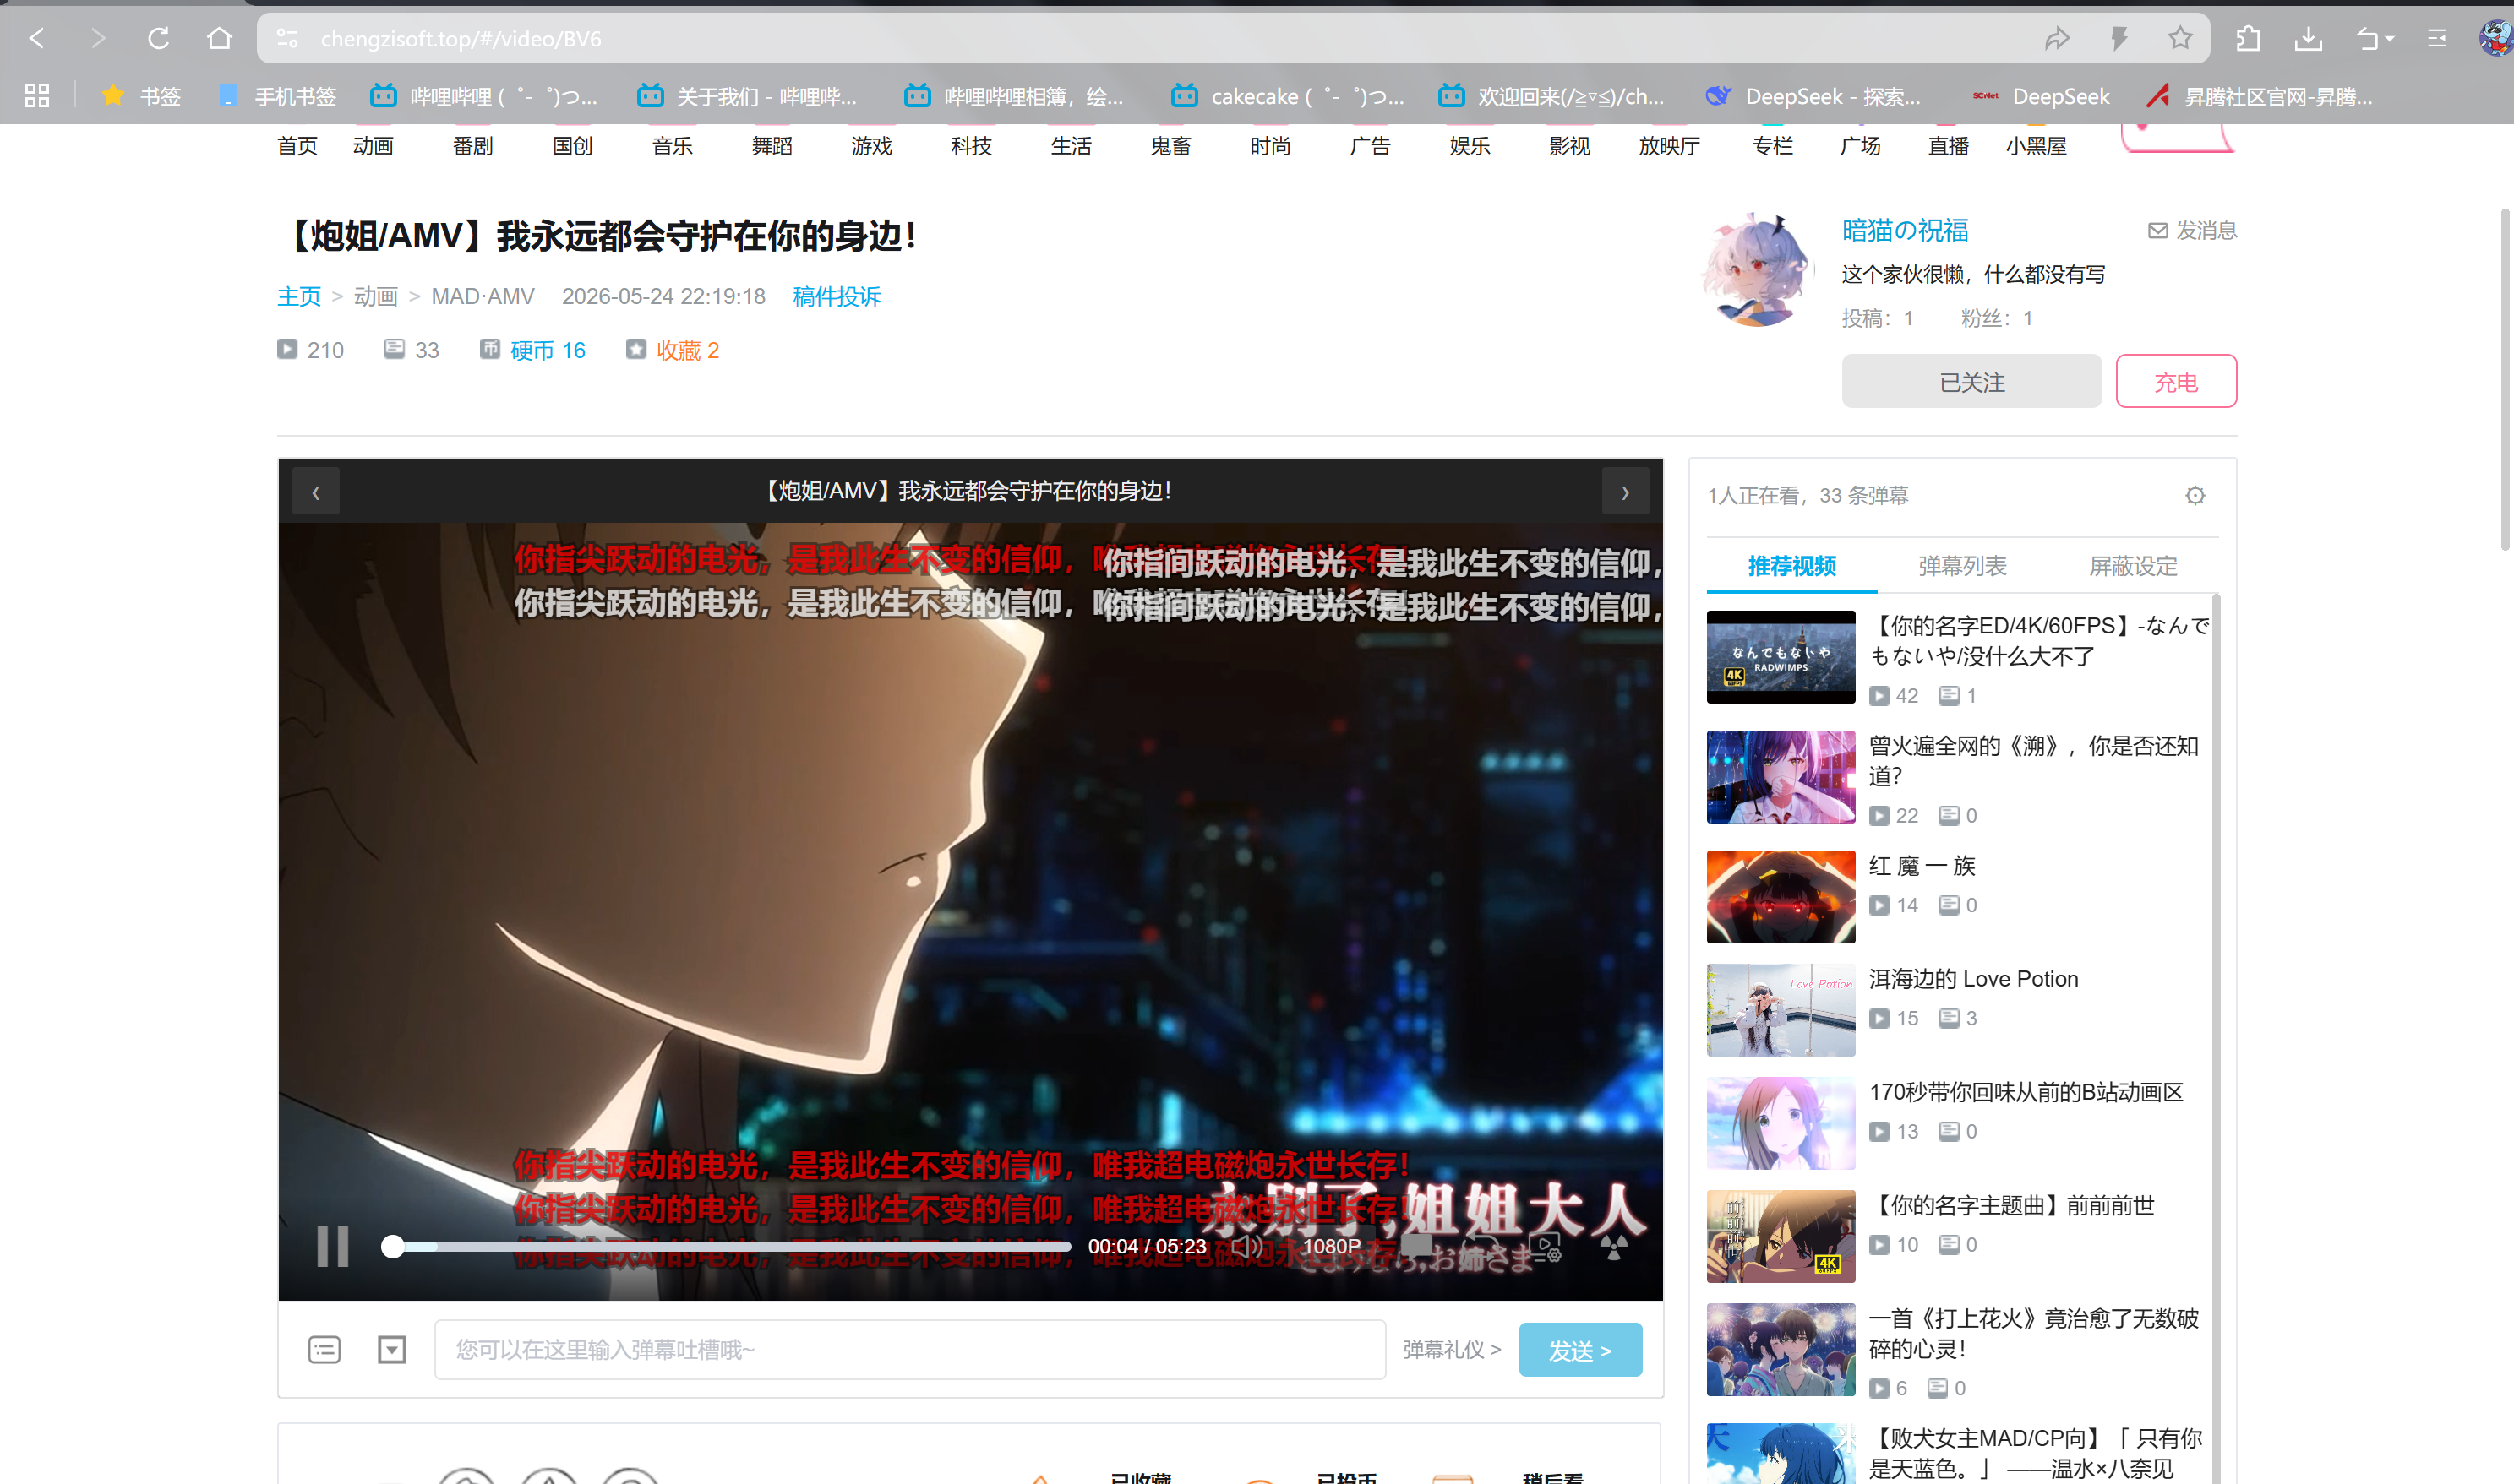The image size is (2514, 1484).
Task: Click the video progress slider handle
Action: click(393, 1246)
